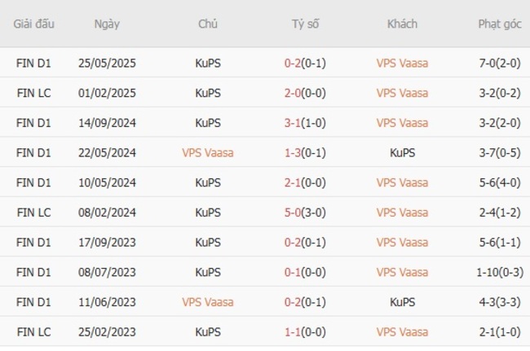Select the "Tỷ số" column header
Viewport: 530px width, 351px height.
tap(306, 24)
